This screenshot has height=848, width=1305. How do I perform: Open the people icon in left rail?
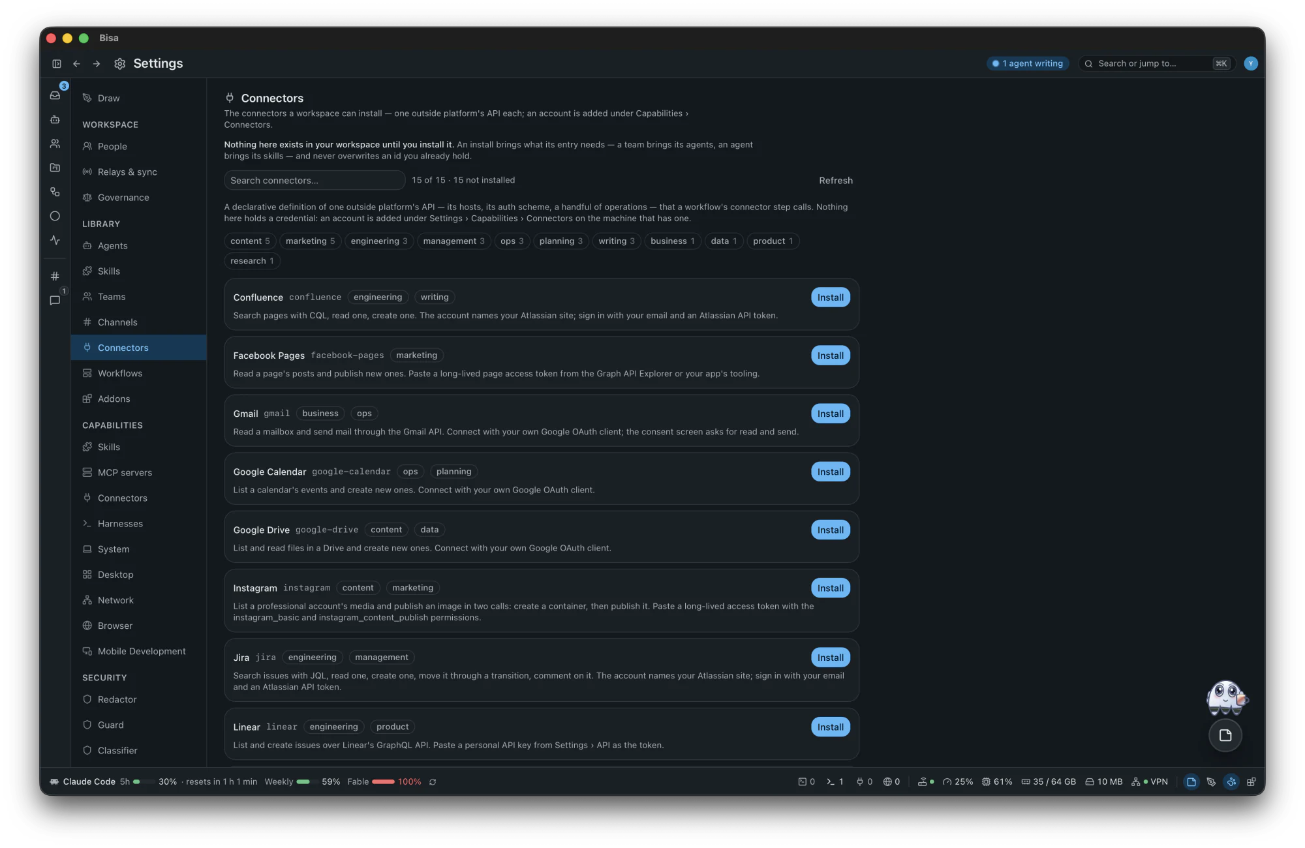tap(55, 144)
